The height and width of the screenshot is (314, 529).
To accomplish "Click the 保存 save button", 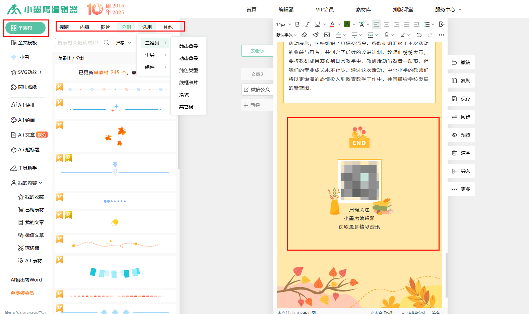I will pyautogui.click(x=461, y=99).
